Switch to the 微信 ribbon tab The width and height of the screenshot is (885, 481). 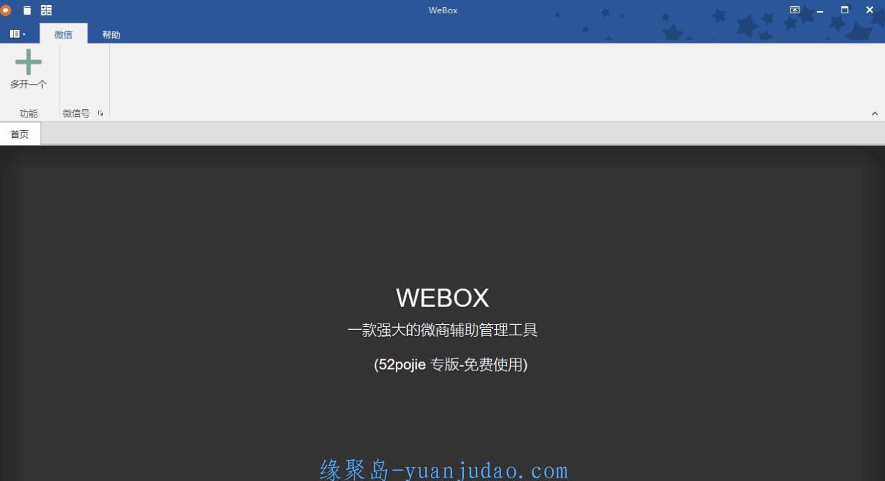point(63,34)
